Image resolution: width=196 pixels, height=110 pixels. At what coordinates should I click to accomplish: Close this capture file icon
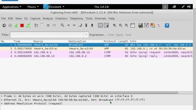[48, 25]
